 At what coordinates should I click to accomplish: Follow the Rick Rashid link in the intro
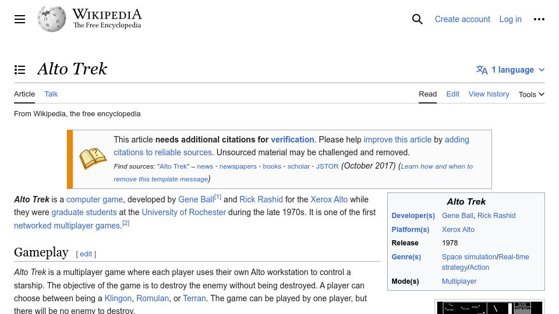pyautogui.click(x=261, y=199)
